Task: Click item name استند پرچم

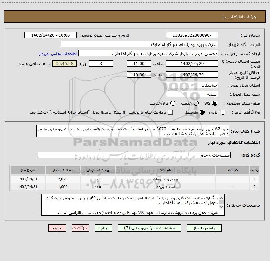Action: pos(165,187)
